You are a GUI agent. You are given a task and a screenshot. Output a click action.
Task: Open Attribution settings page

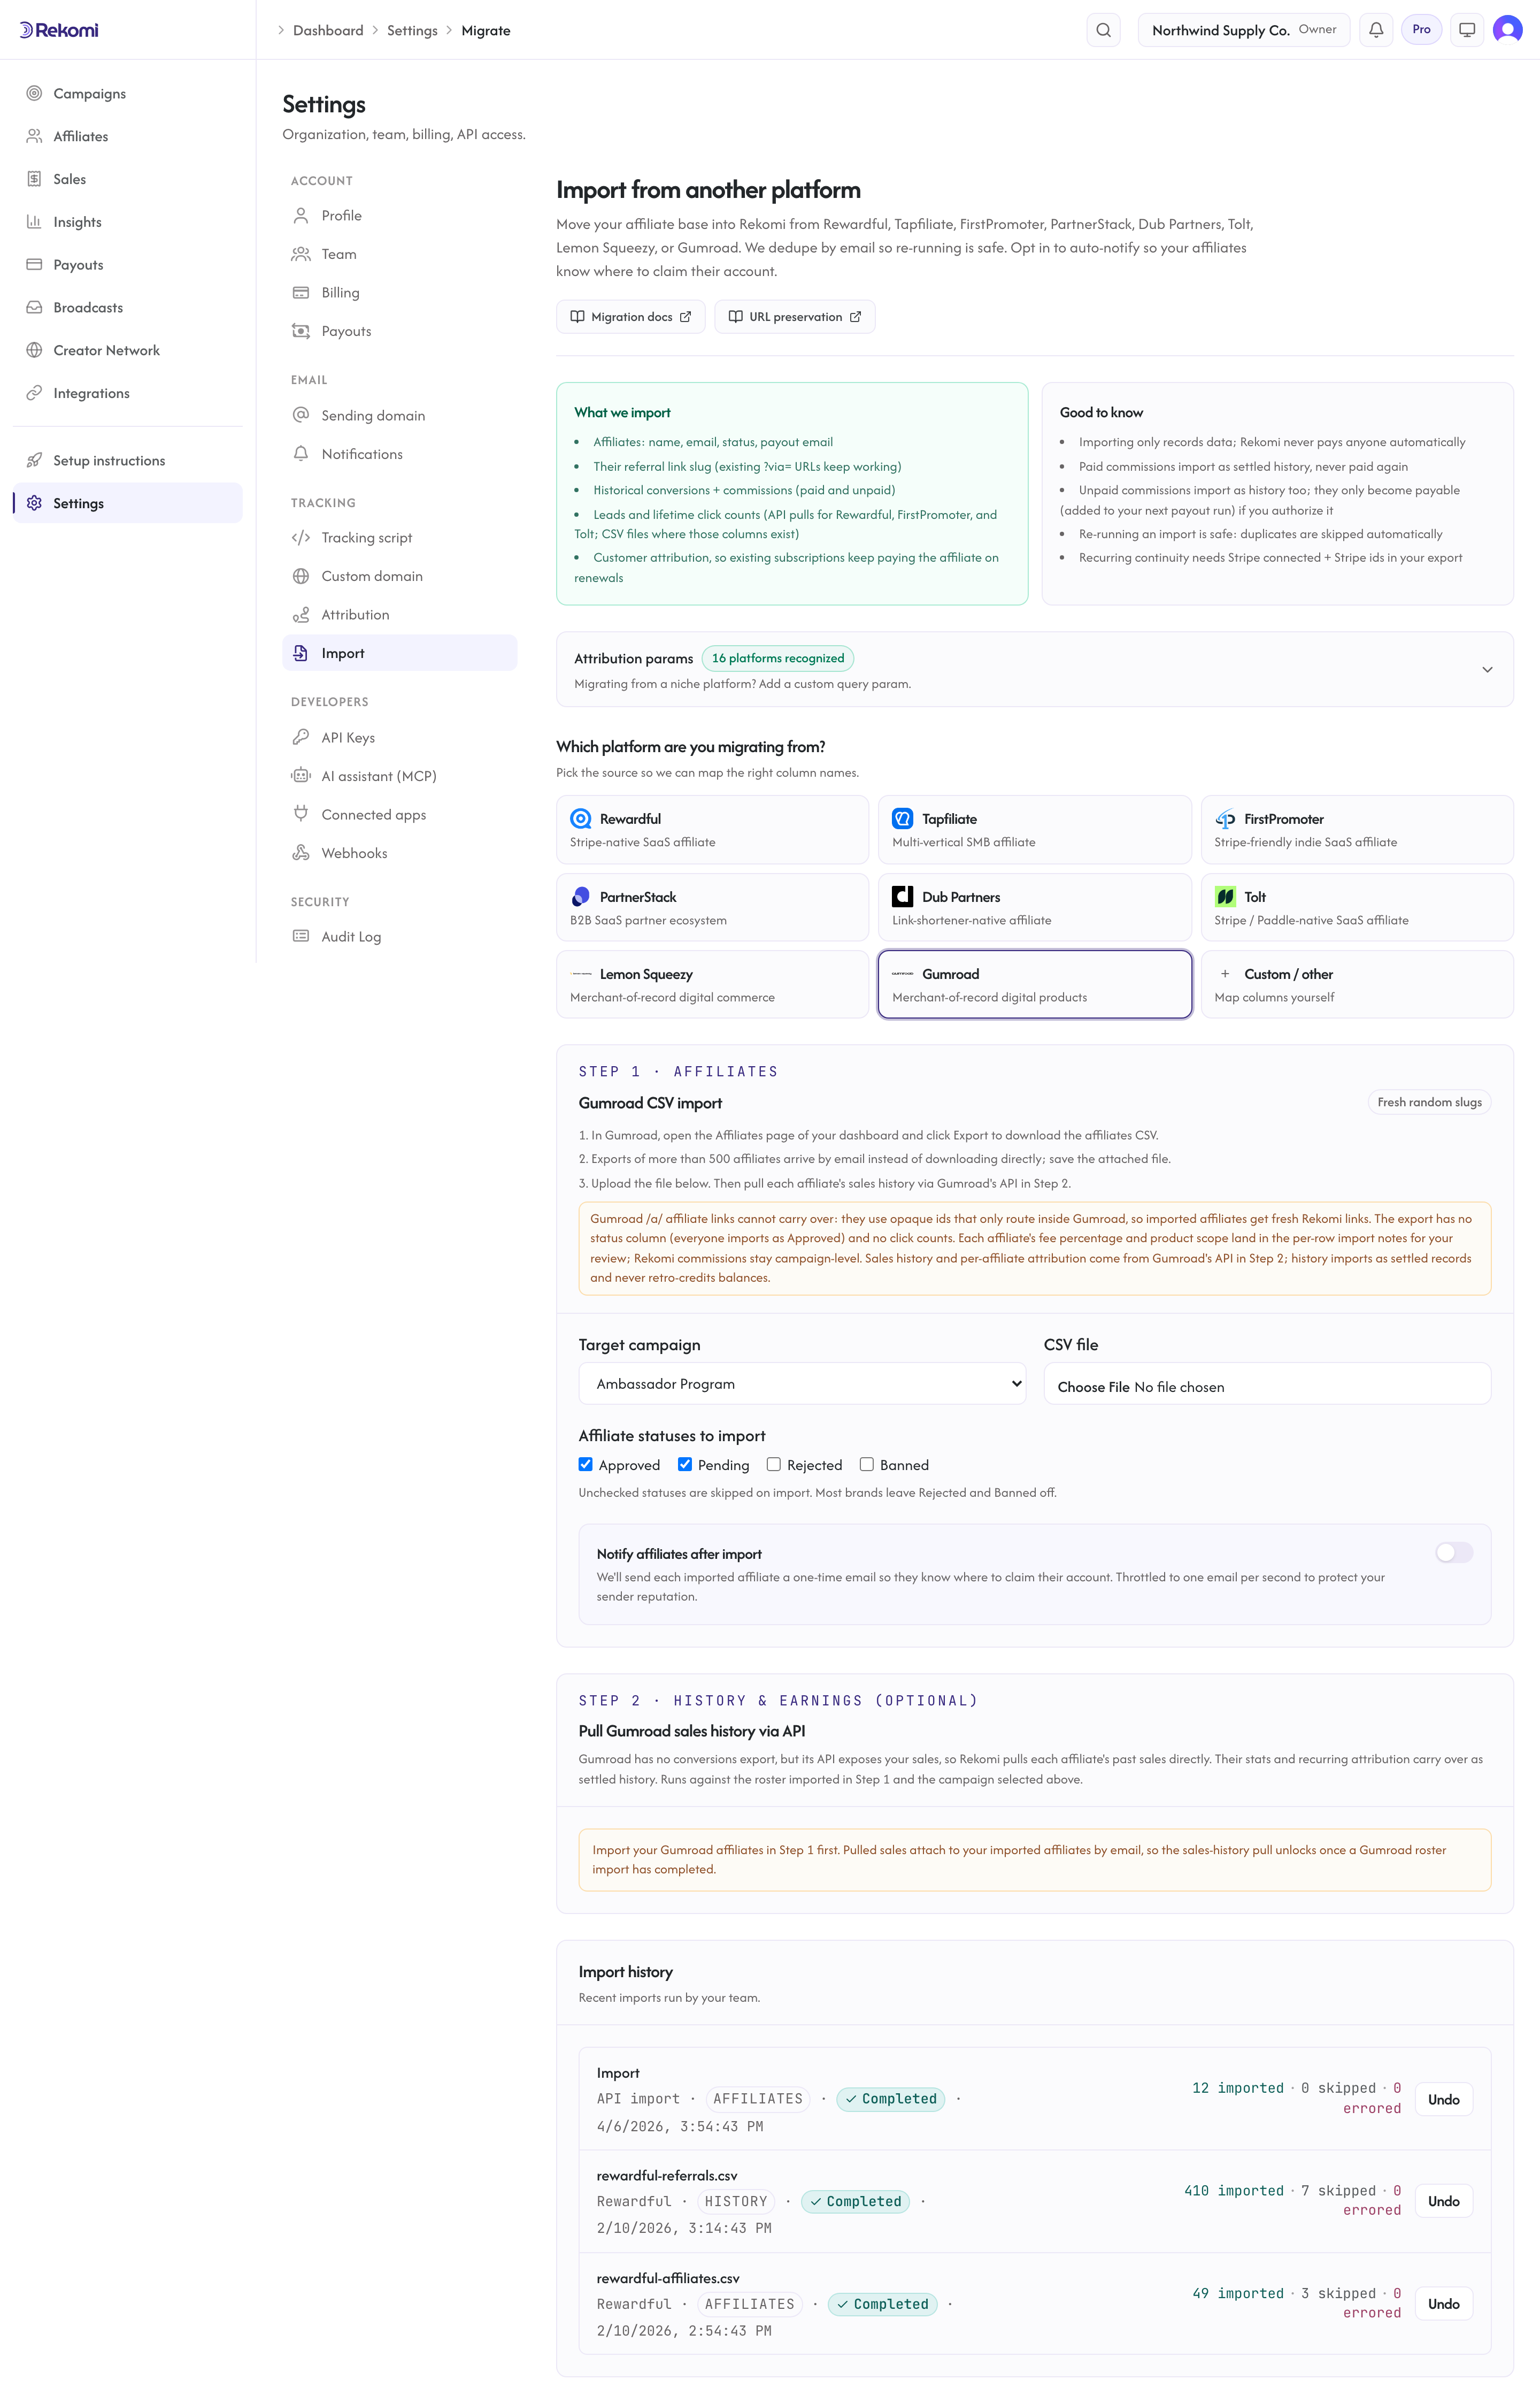pos(400,614)
